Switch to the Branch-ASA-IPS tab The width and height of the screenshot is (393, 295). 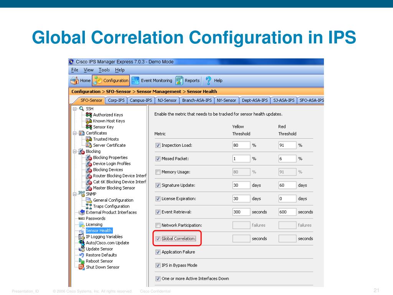tap(197, 100)
